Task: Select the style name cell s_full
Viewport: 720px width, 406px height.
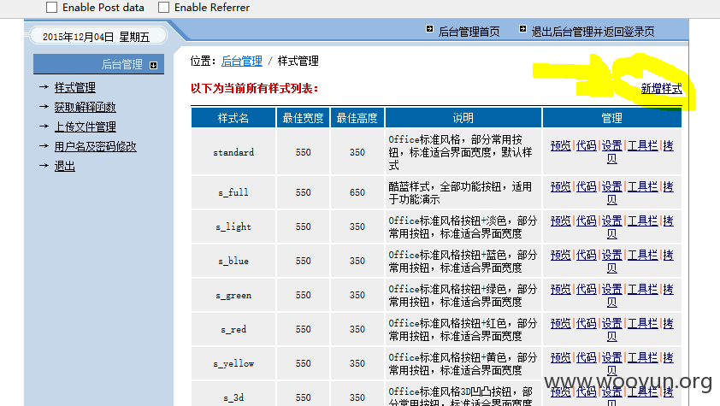Action: point(233,192)
